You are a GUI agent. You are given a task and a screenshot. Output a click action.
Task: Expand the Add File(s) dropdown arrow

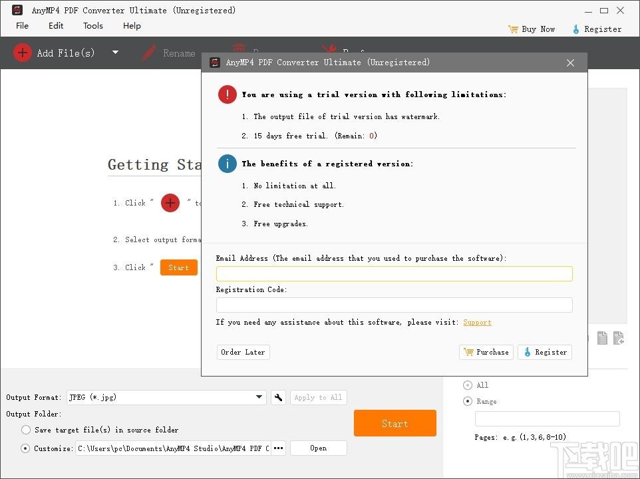coord(116,53)
